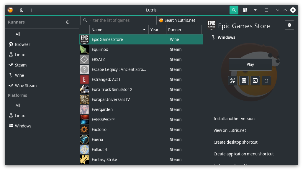
Task: Click Equilinox game thumbnail
Action: tap(84, 49)
